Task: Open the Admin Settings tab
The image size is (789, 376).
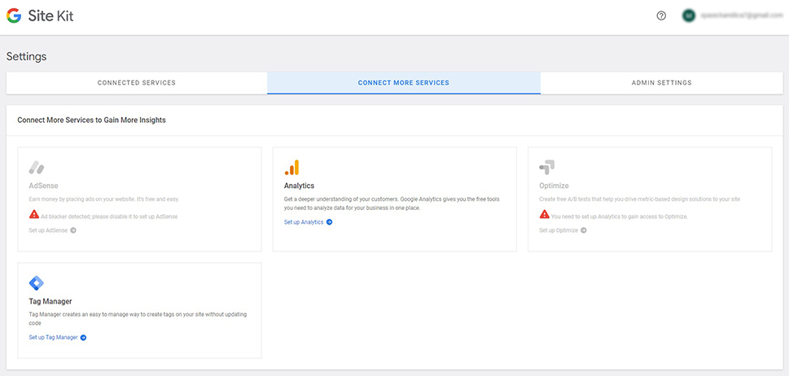Action: pyautogui.click(x=662, y=83)
